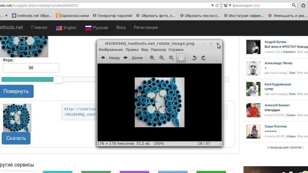The width and height of the screenshot is (308, 173).
Task: Click the search magnifier in Wikipedia box
Action: (x=294, y=5)
